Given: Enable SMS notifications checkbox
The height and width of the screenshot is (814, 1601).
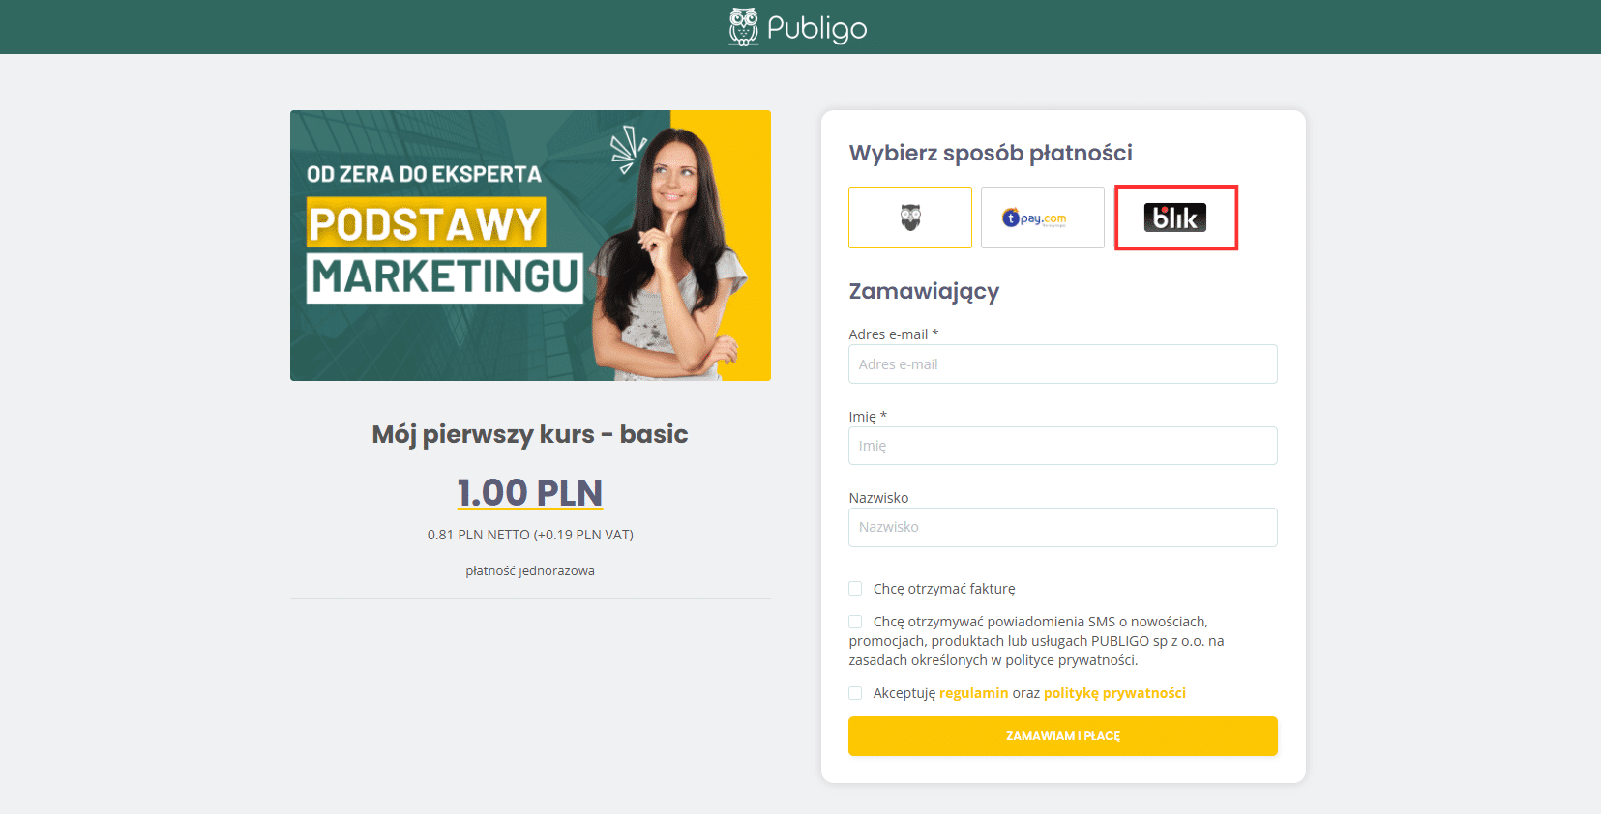Looking at the screenshot, I should tap(855, 622).
